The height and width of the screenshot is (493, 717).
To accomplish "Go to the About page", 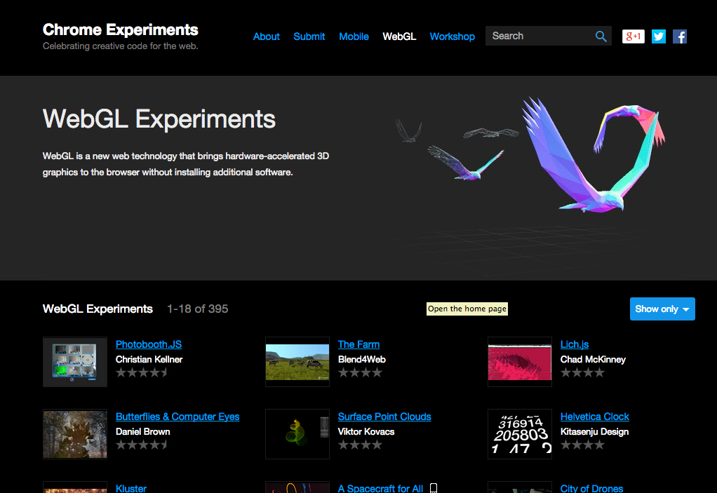I will 266,36.
